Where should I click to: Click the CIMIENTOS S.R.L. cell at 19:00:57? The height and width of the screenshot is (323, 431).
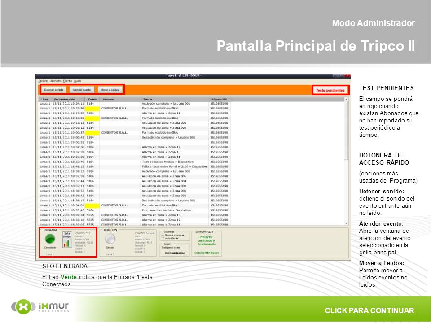pyautogui.click(x=120, y=133)
